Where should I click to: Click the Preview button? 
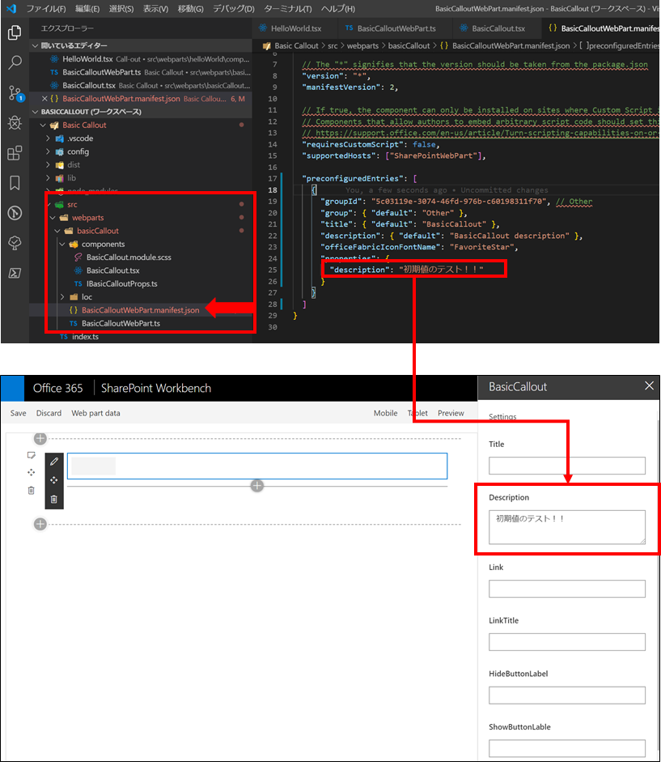tap(451, 413)
